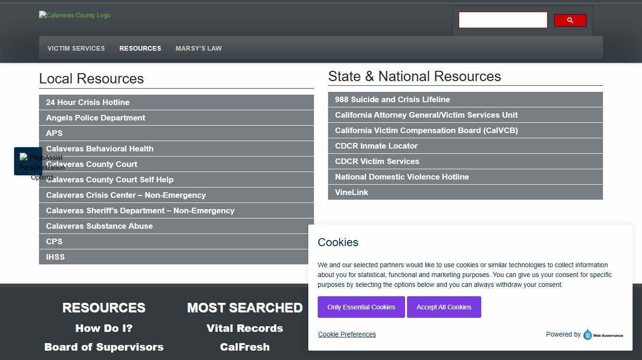Open Cookie Preferences
This screenshot has width=642, height=360.
[x=347, y=334]
